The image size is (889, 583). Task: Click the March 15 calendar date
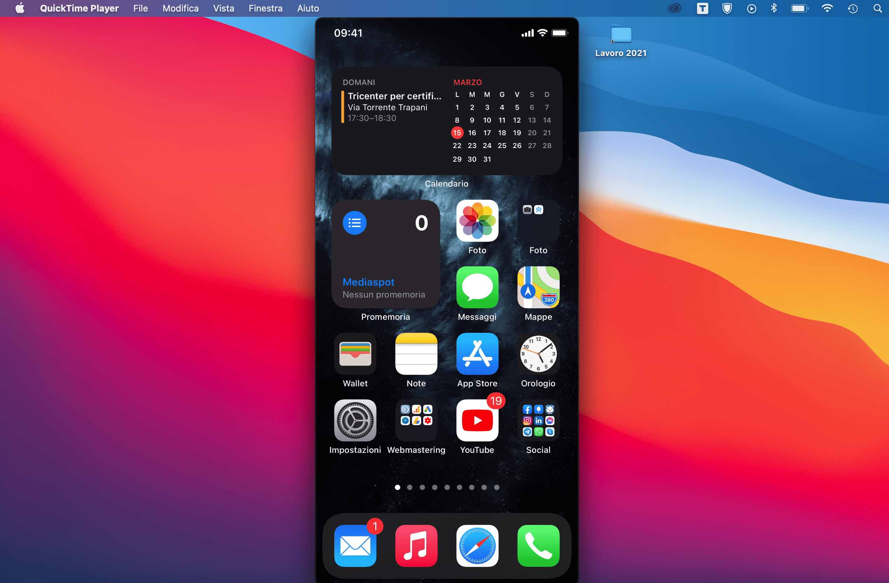click(457, 133)
